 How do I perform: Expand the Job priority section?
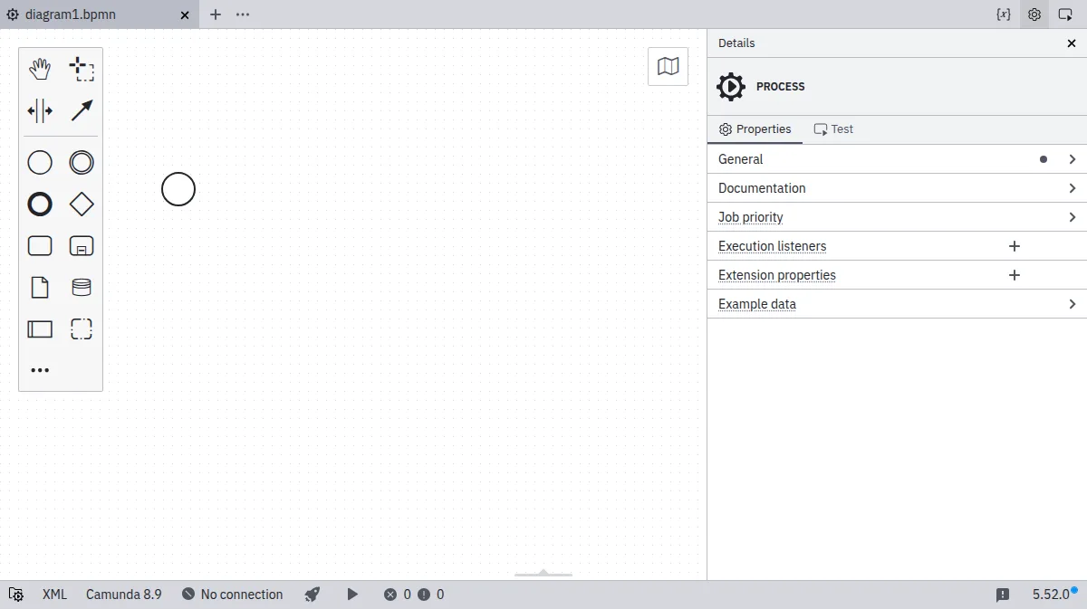pyautogui.click(x=897, y=217)
